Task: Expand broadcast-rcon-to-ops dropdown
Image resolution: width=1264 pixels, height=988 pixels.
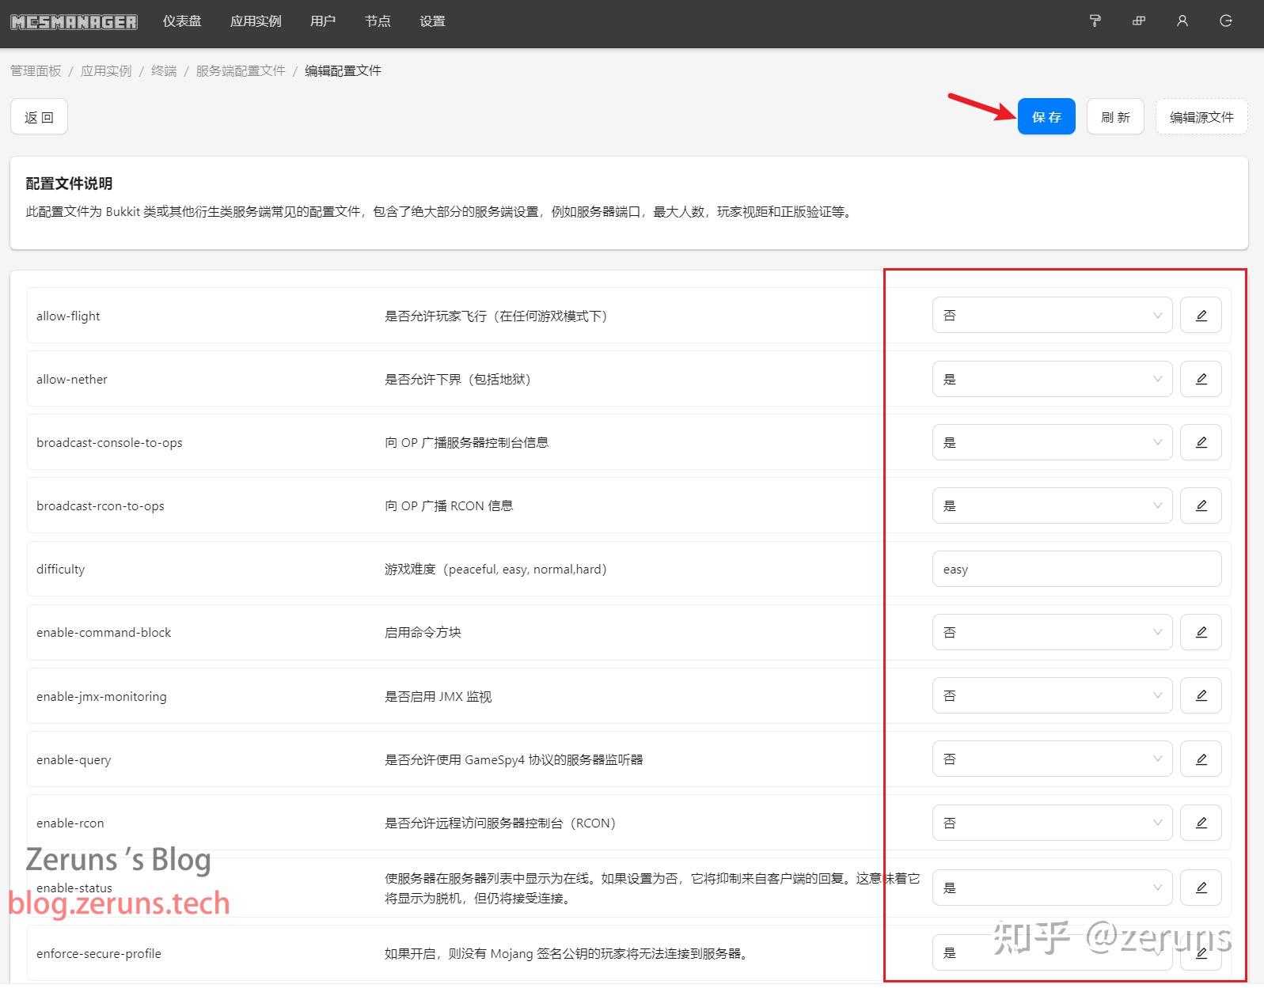Action: (x=1052, y=505)
